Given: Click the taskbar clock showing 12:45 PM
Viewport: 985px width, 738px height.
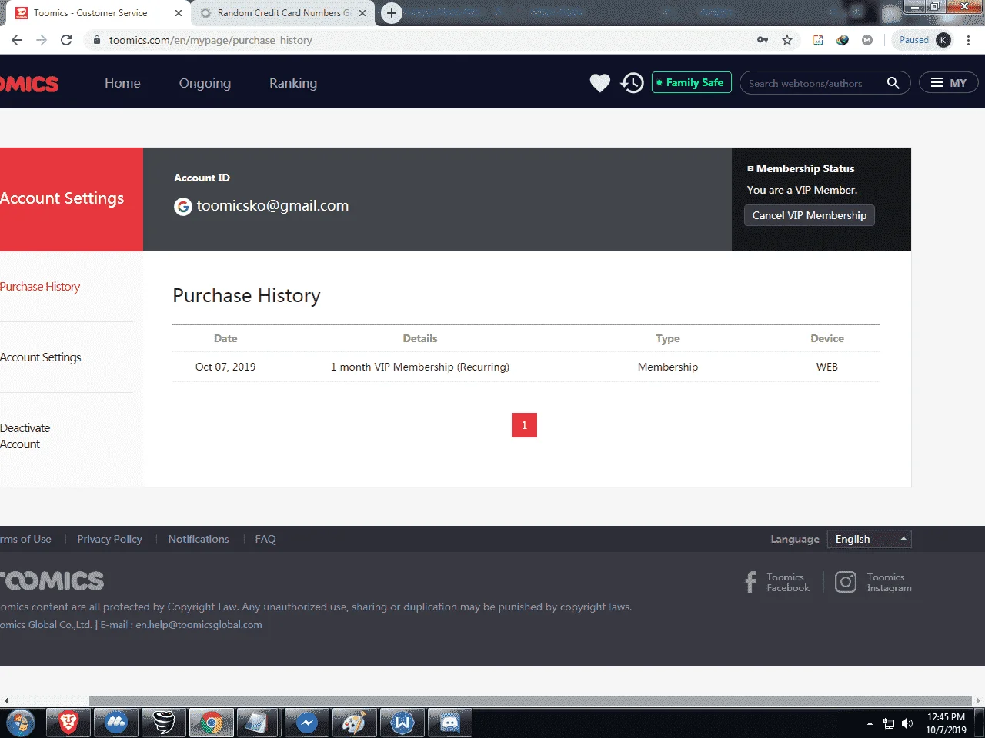Looking at the screenshot, I should [946, 723].
